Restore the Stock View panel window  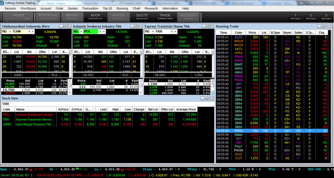pos(207,98)
